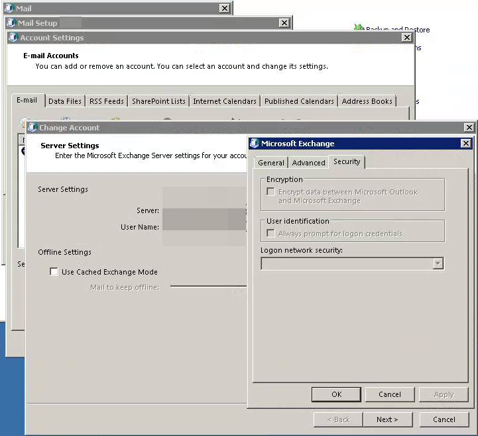
Task: Click the Mail to keep offline slider
Action: point(209,286)
